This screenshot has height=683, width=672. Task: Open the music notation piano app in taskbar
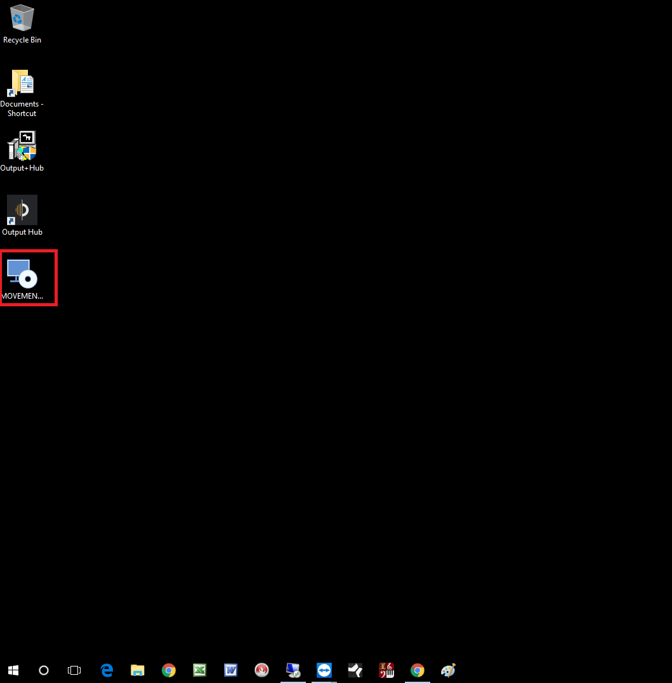[x=386, y=670]
